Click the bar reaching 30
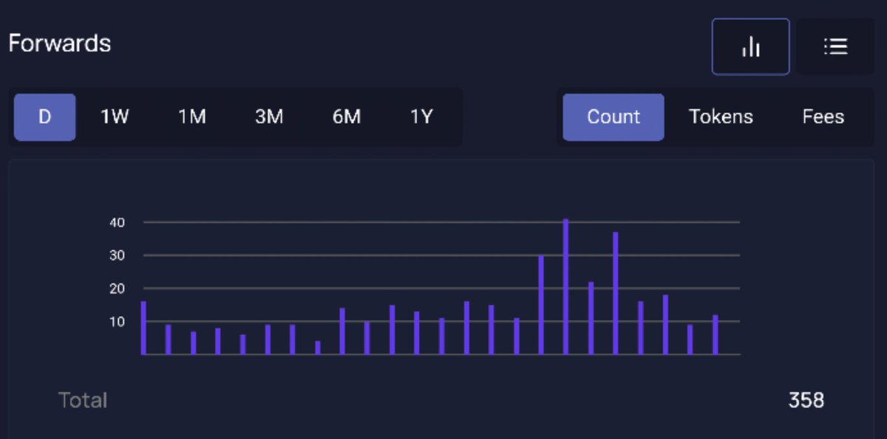This screenshot has width=887, height=439. [541, 306]
